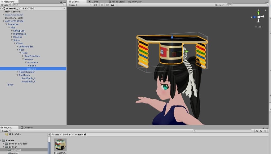Toggle 2D view mode
Viewport: 271px width, 154px height.
point(96,5)
